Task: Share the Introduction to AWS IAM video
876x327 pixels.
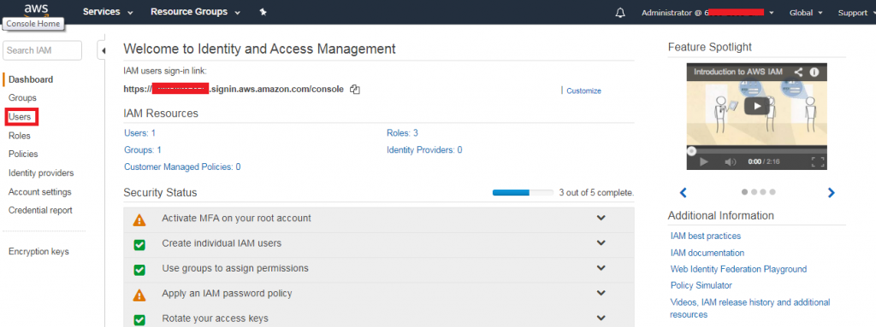Action: point(799,72)
